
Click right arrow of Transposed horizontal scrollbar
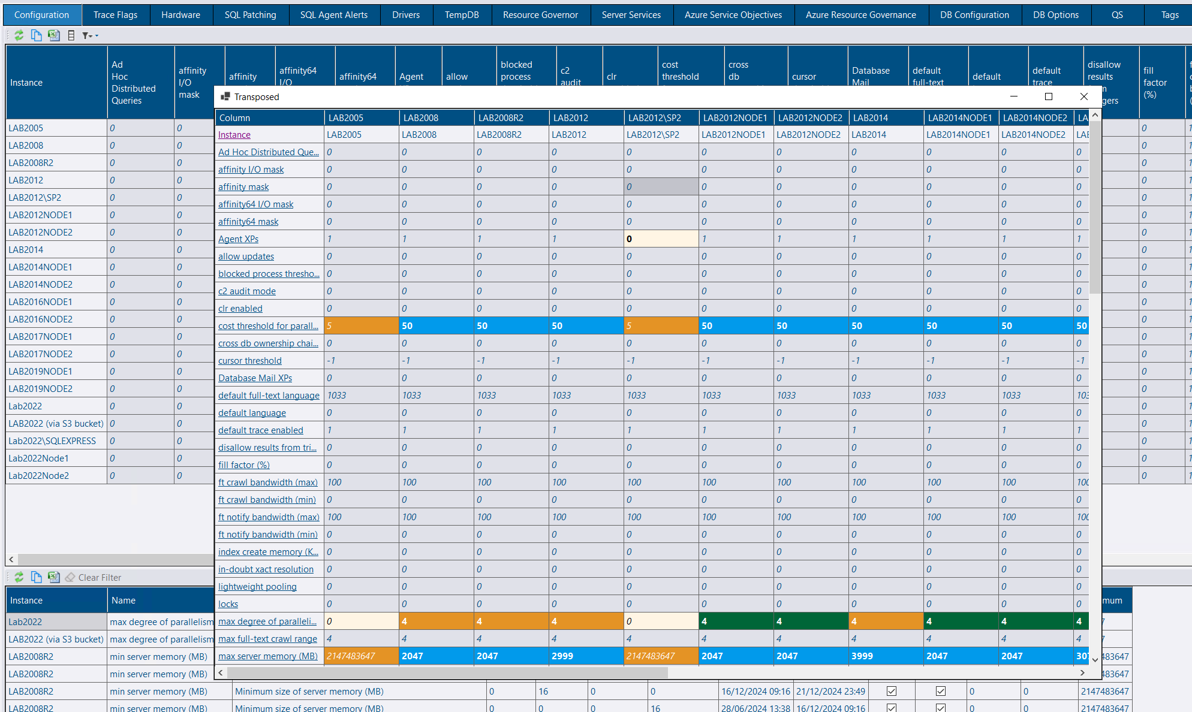pos(1083,672)
